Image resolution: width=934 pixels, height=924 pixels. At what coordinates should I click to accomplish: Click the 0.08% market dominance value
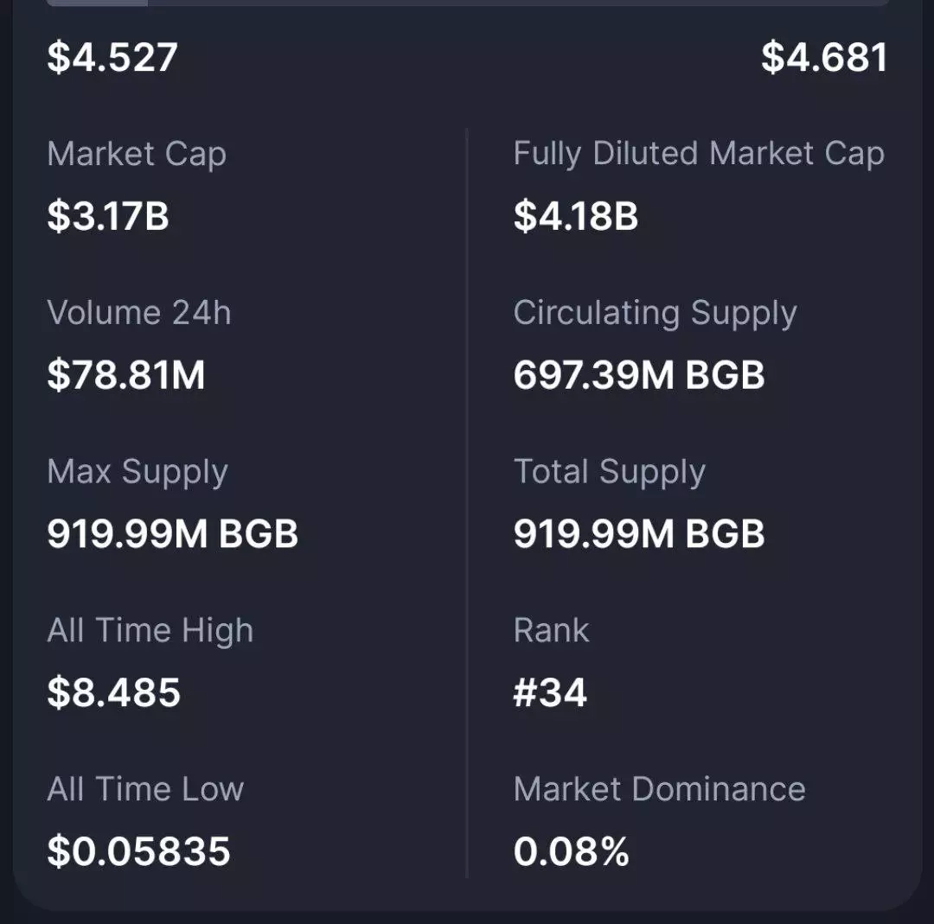[x=571, y=851]
